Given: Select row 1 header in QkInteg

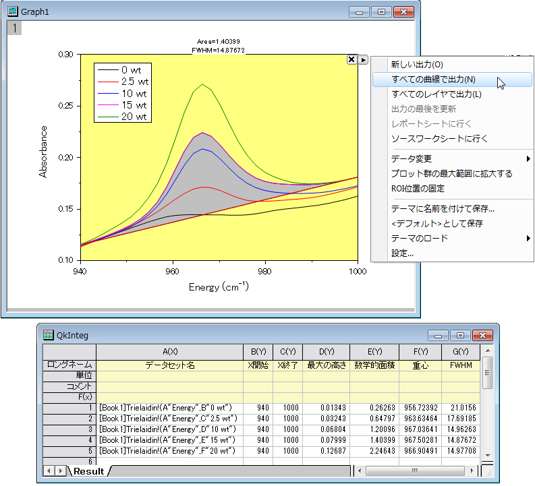Looking at the screenshot, I should 69,408.
